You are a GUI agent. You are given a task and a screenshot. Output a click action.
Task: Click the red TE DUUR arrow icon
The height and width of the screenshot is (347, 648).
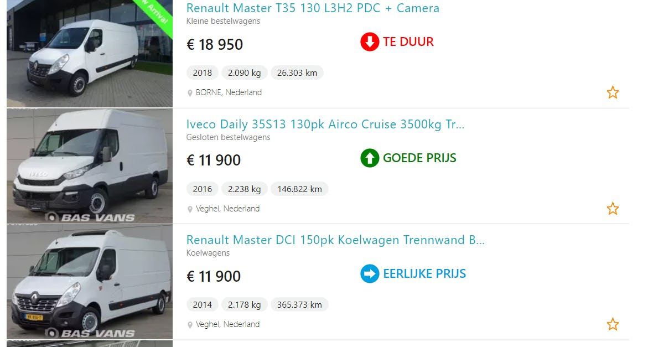pos(370,42)
